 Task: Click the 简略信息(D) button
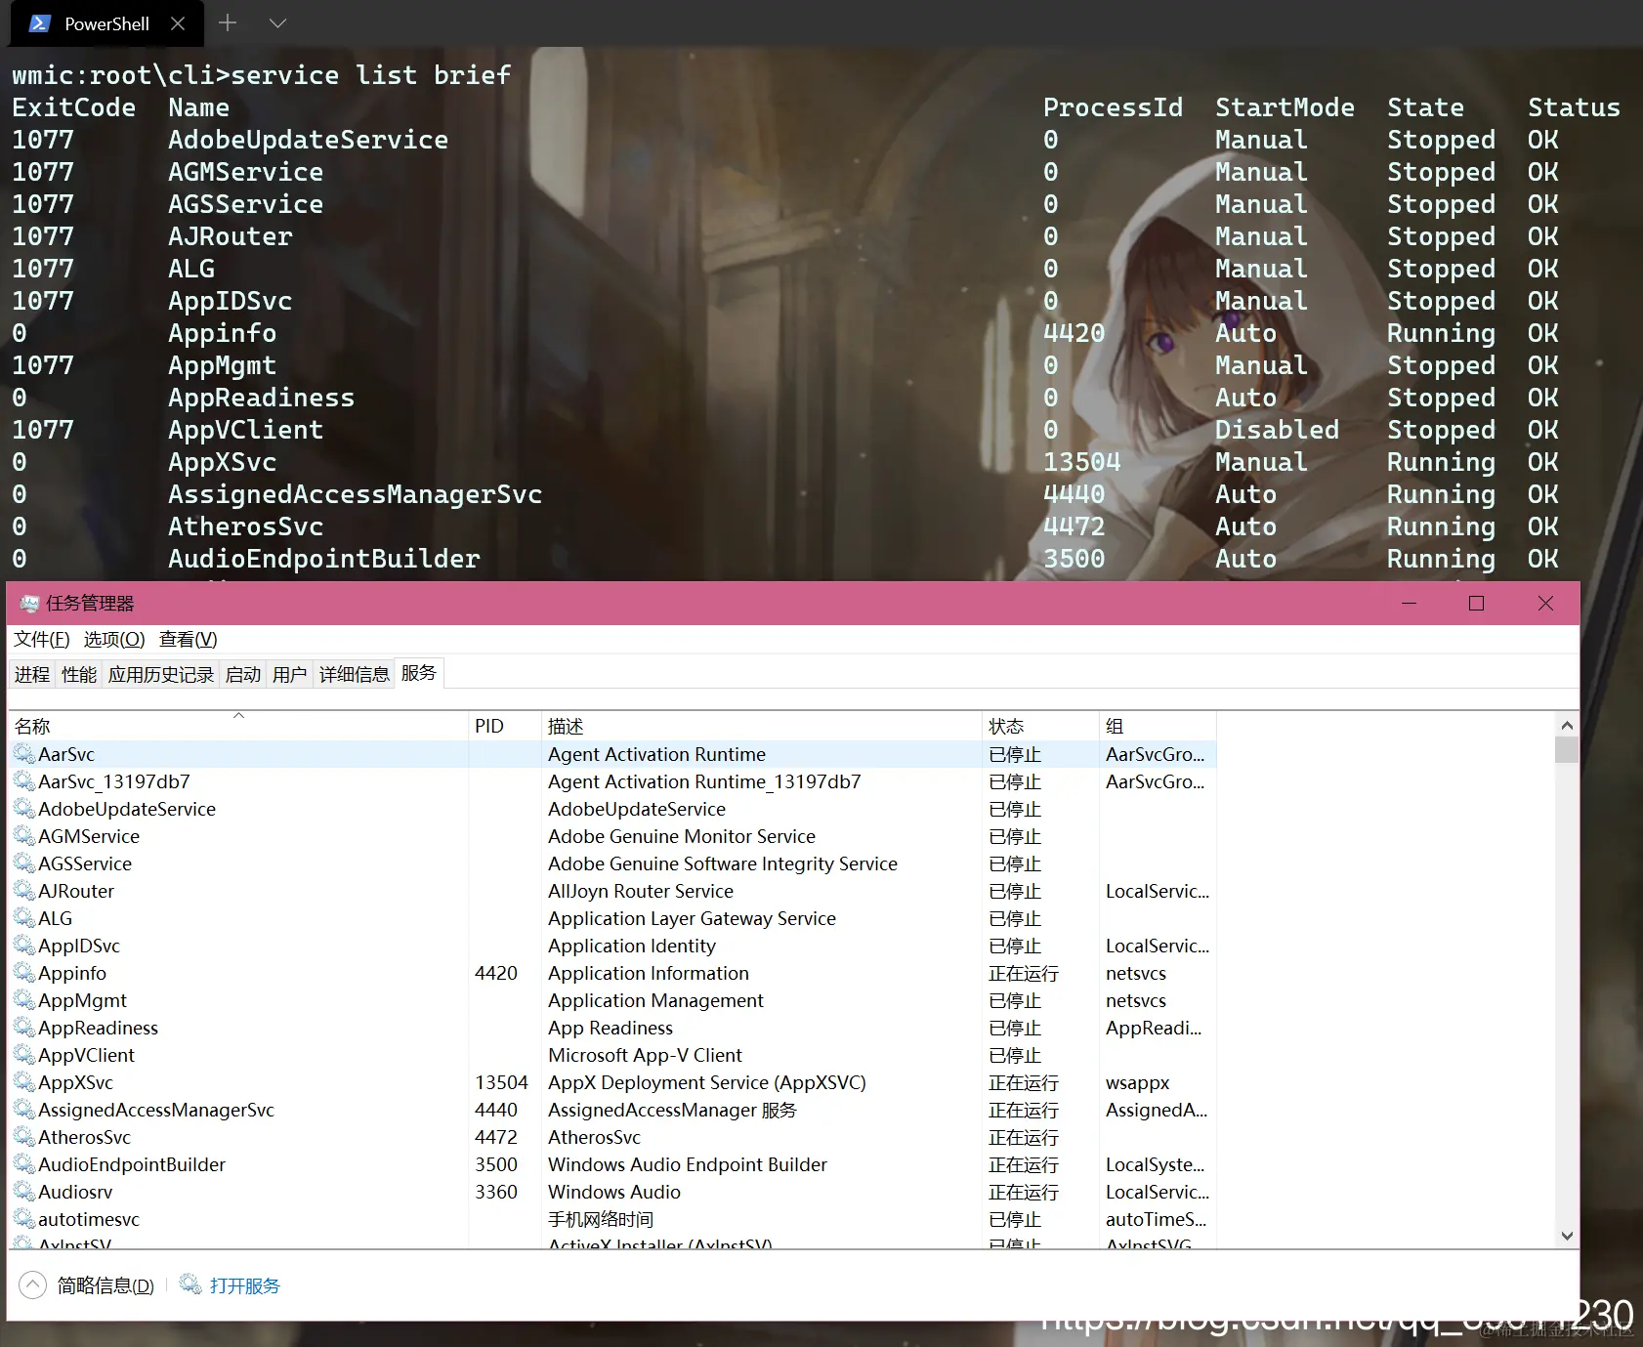105,1285
